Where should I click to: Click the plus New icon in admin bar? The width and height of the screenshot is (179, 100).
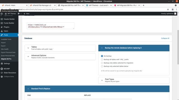(24, 14)
